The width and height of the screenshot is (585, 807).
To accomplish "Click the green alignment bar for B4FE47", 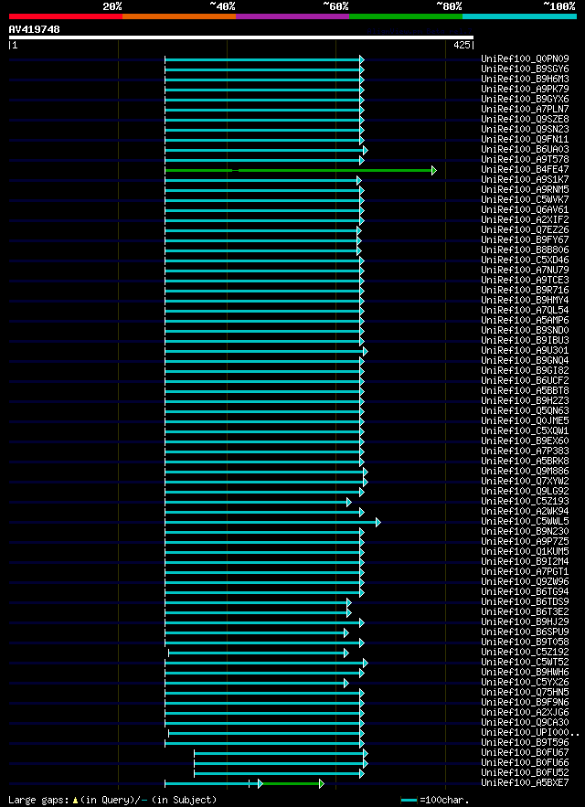I will 299,170.
